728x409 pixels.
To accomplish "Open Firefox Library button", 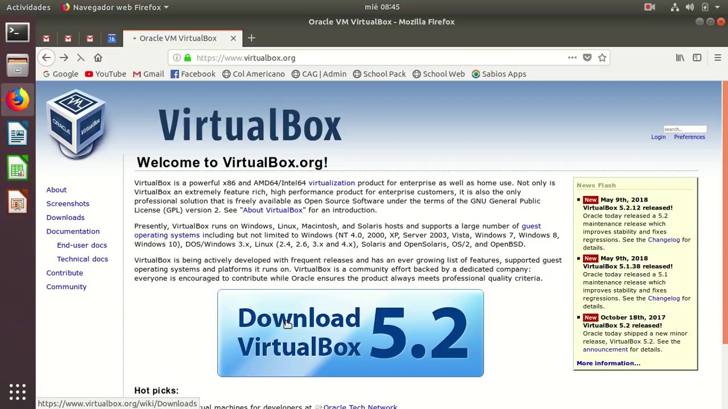I will (x=680, y=57).
